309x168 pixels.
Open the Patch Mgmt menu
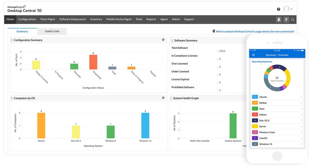(48, 19)
